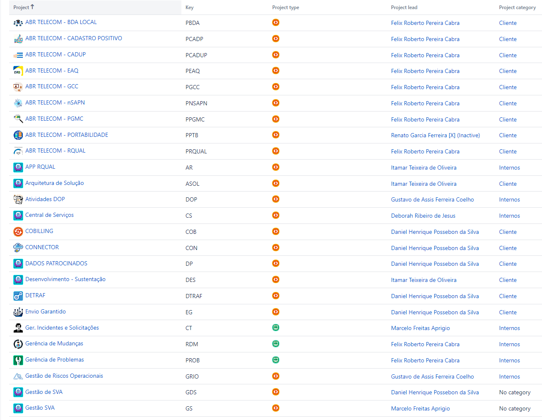Image resolution: width=542 pixels, height=420 pixels.
Task: Click the Key column header
Action: [x=189, y=7]
